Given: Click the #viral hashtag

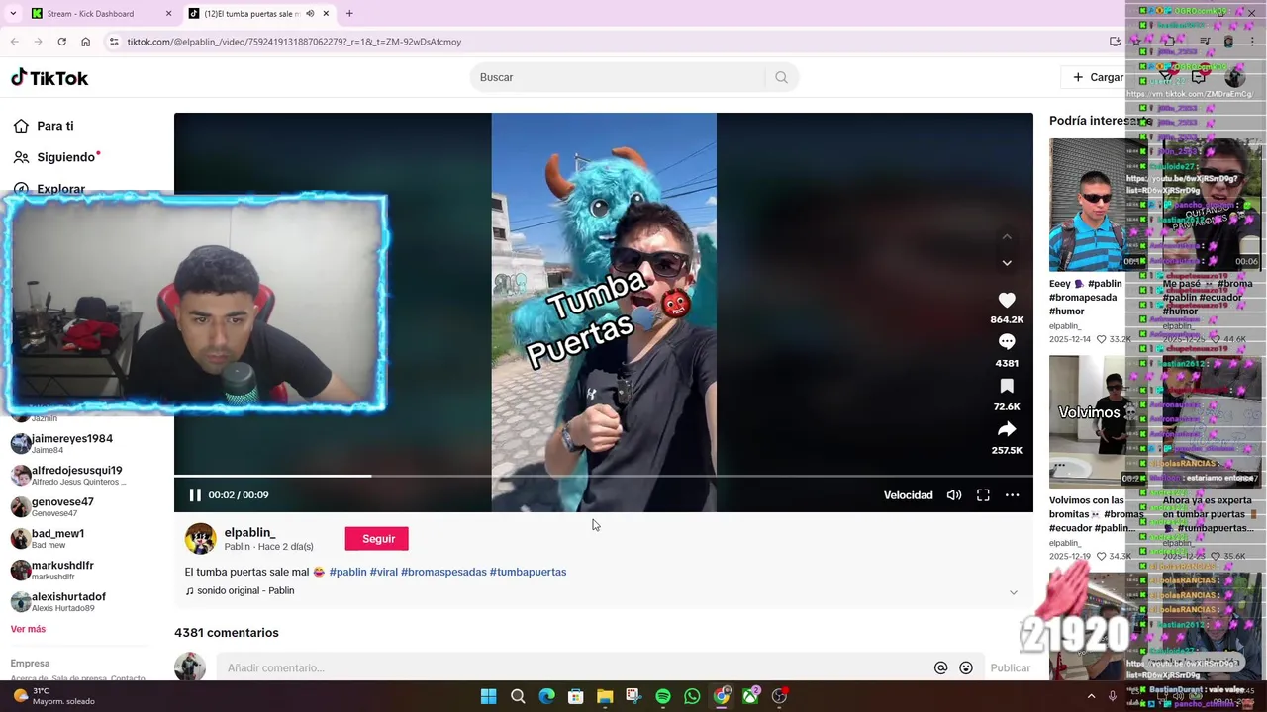Looking at the screenshot, I should click(x=383, y=572).
